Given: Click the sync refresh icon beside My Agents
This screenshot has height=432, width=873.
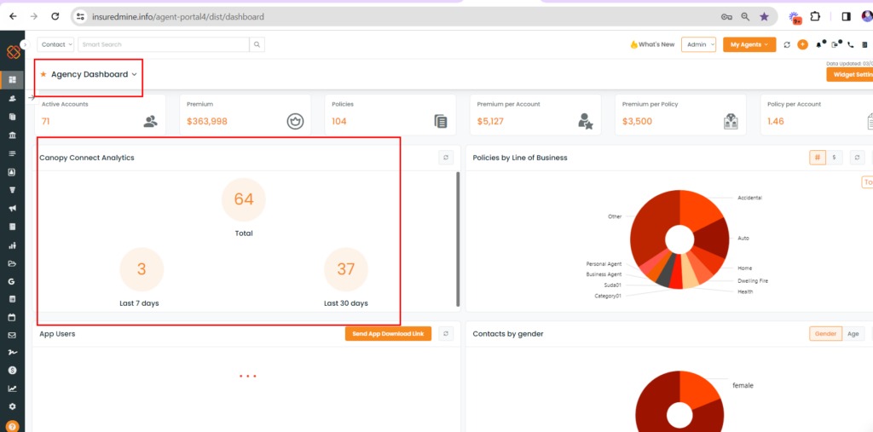Looking at the screenshot, I should coord(787,44).
